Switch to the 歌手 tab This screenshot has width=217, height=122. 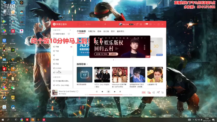113,31
